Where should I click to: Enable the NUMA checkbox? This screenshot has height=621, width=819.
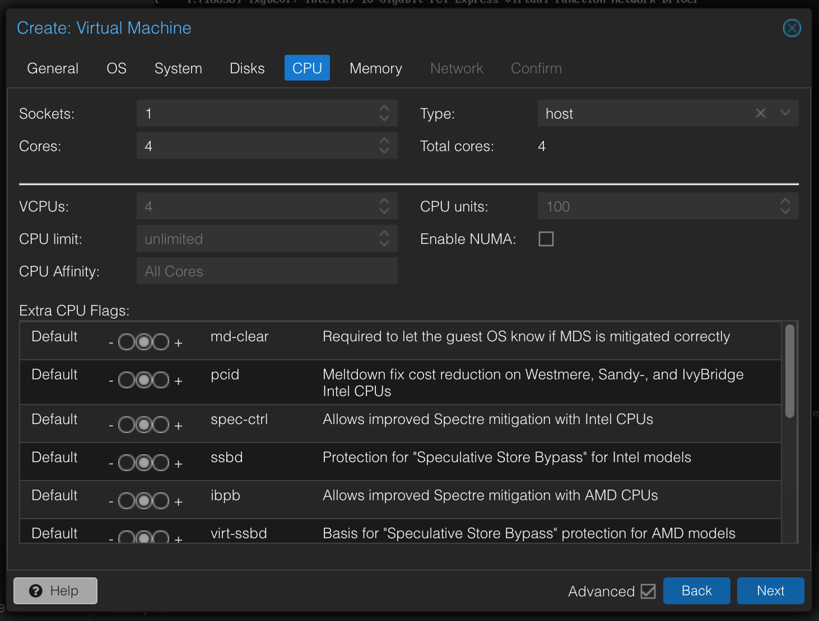point(546,239)
